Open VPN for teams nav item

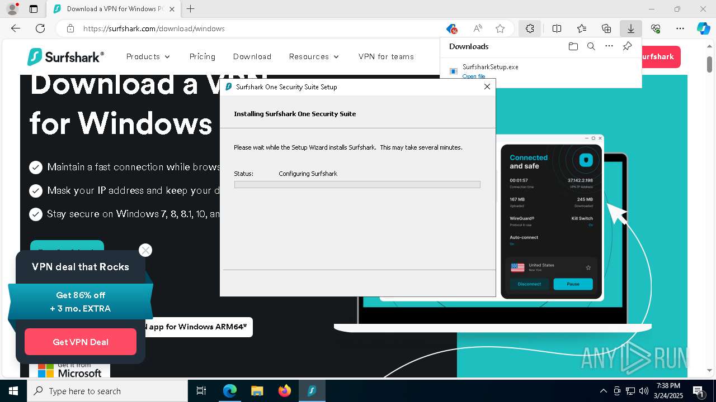click(386, 56)
